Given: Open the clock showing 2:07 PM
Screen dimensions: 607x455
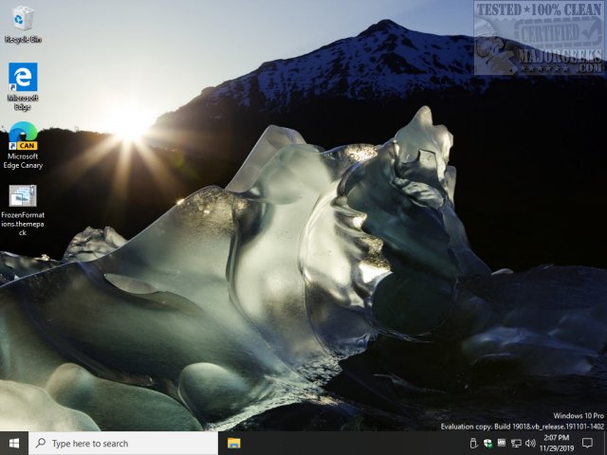Looking at the screenshot, I should tap(557, 444).
